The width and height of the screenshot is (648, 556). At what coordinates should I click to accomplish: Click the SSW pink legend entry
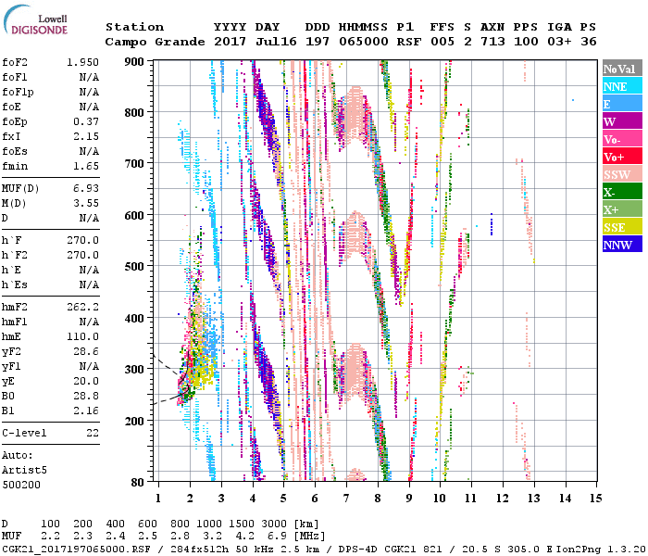click(620, 174)
